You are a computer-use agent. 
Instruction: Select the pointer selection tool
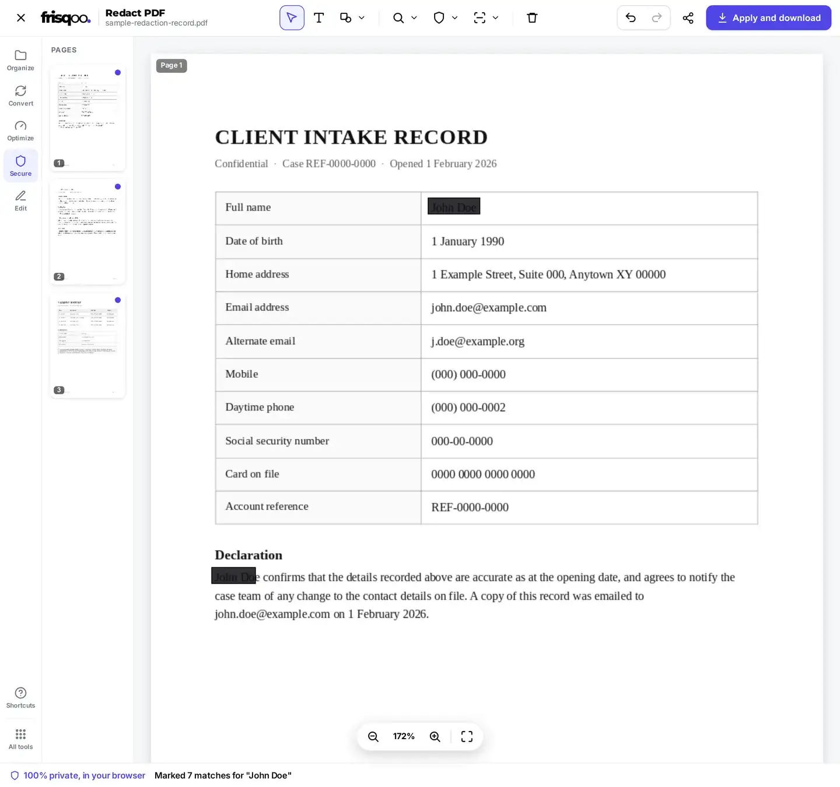pyautogui.click(x=292, y=18)
